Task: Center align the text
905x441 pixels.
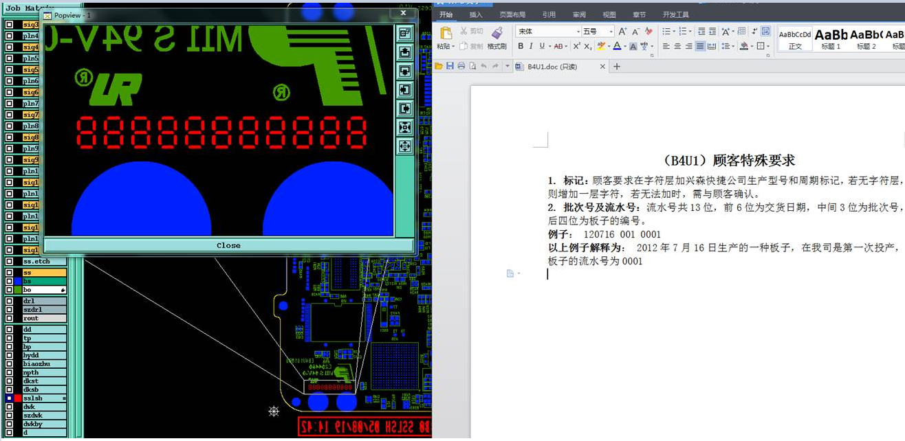Action: [x=677, y=46]
